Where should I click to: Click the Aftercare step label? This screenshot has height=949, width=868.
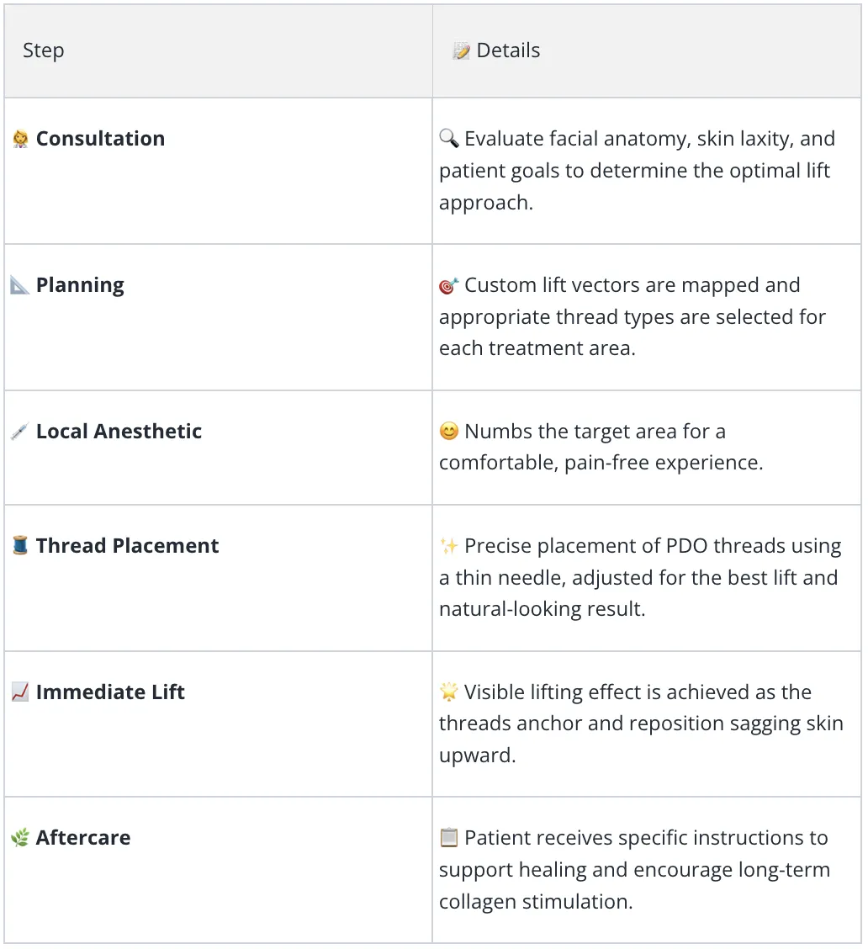point(83,838)
